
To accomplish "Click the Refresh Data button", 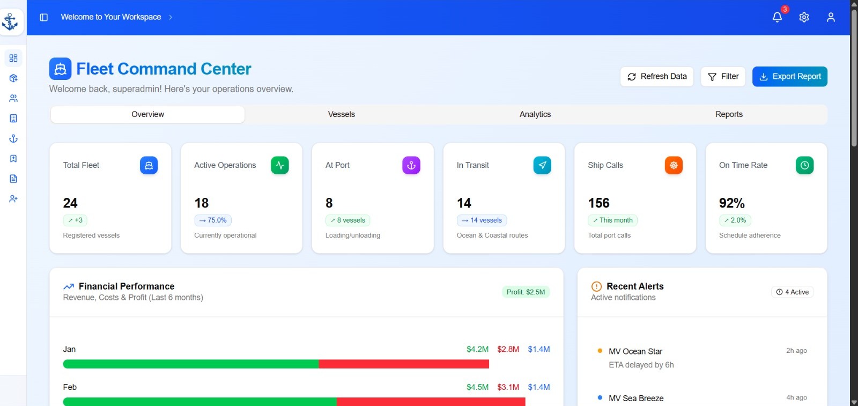I will 657,77.
